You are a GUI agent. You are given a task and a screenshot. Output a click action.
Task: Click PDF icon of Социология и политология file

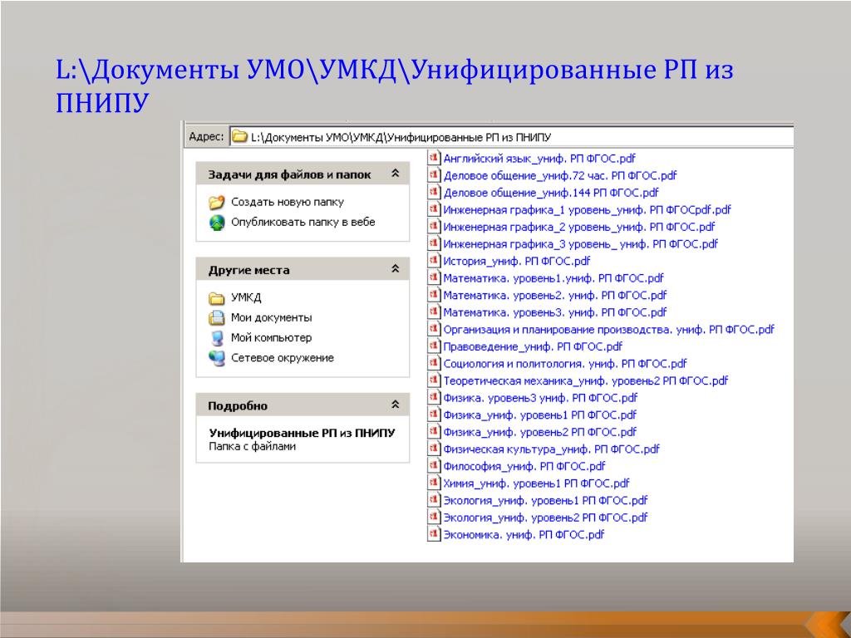(434, 363)
